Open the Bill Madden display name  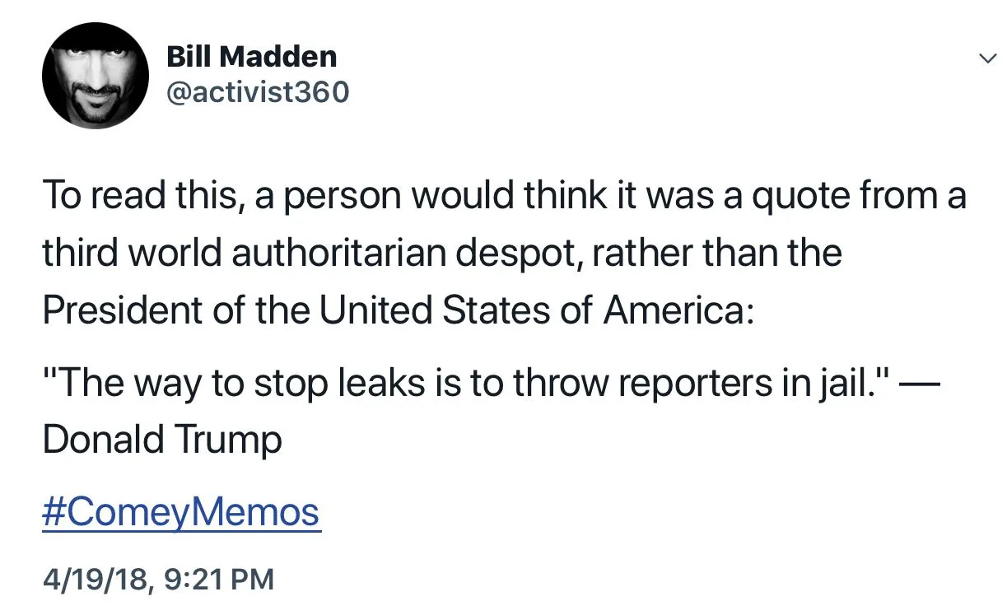pos(251,57)
